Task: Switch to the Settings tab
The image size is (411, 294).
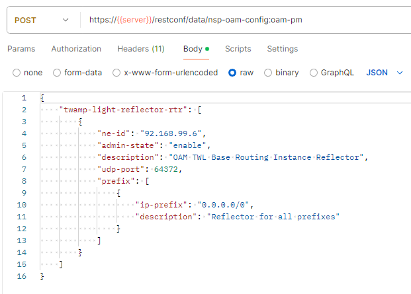Action: coord(283,49)
